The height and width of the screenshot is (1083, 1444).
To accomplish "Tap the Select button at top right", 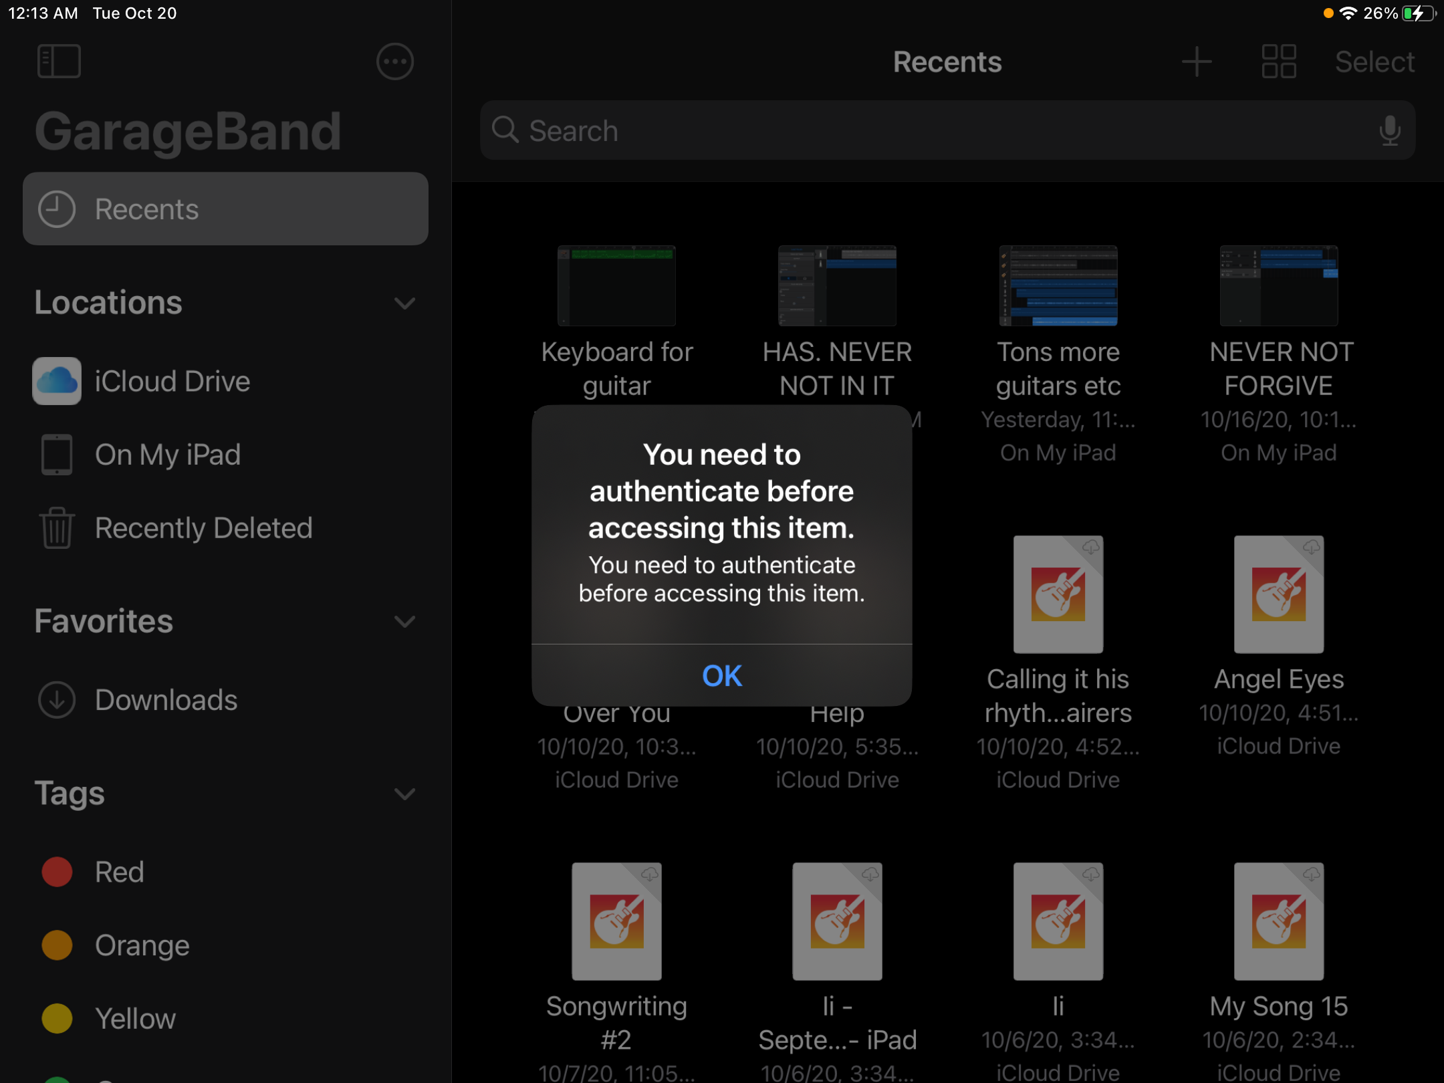I will tap(1374, 62).
